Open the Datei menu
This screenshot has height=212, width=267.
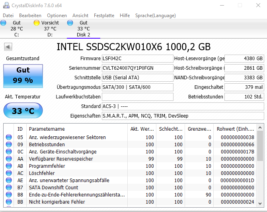(x=8, y=16)
